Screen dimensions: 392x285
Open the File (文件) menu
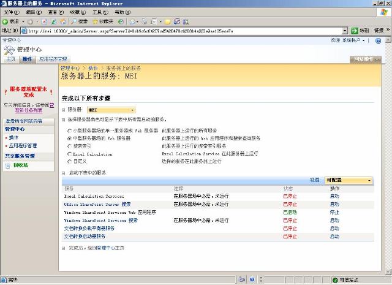tap(12, 12)
